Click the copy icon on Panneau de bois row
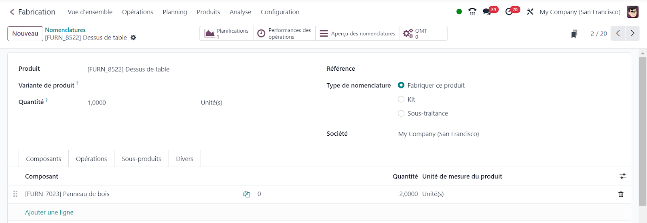The width and height of the screenshot is (647, 223). pos(246,194)
